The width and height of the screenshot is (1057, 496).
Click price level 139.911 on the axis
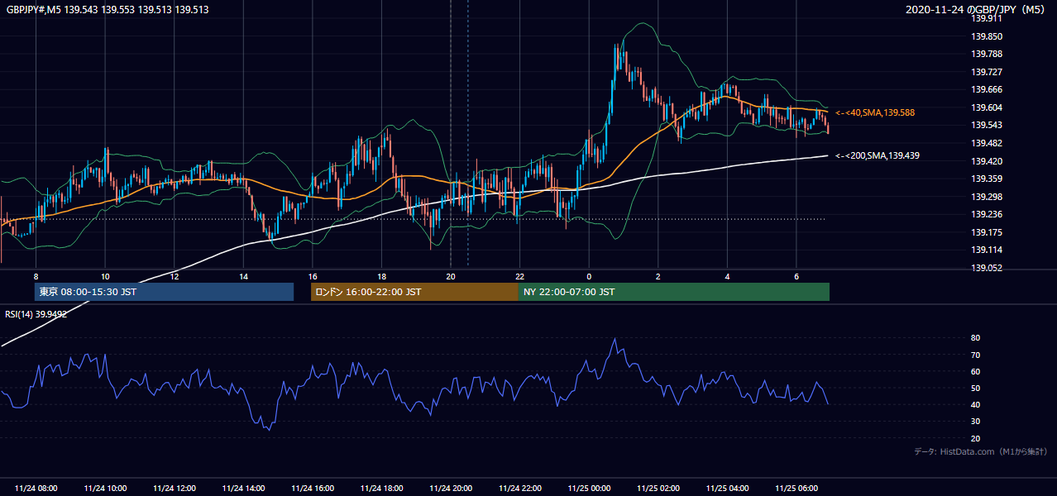click(987, 18)
